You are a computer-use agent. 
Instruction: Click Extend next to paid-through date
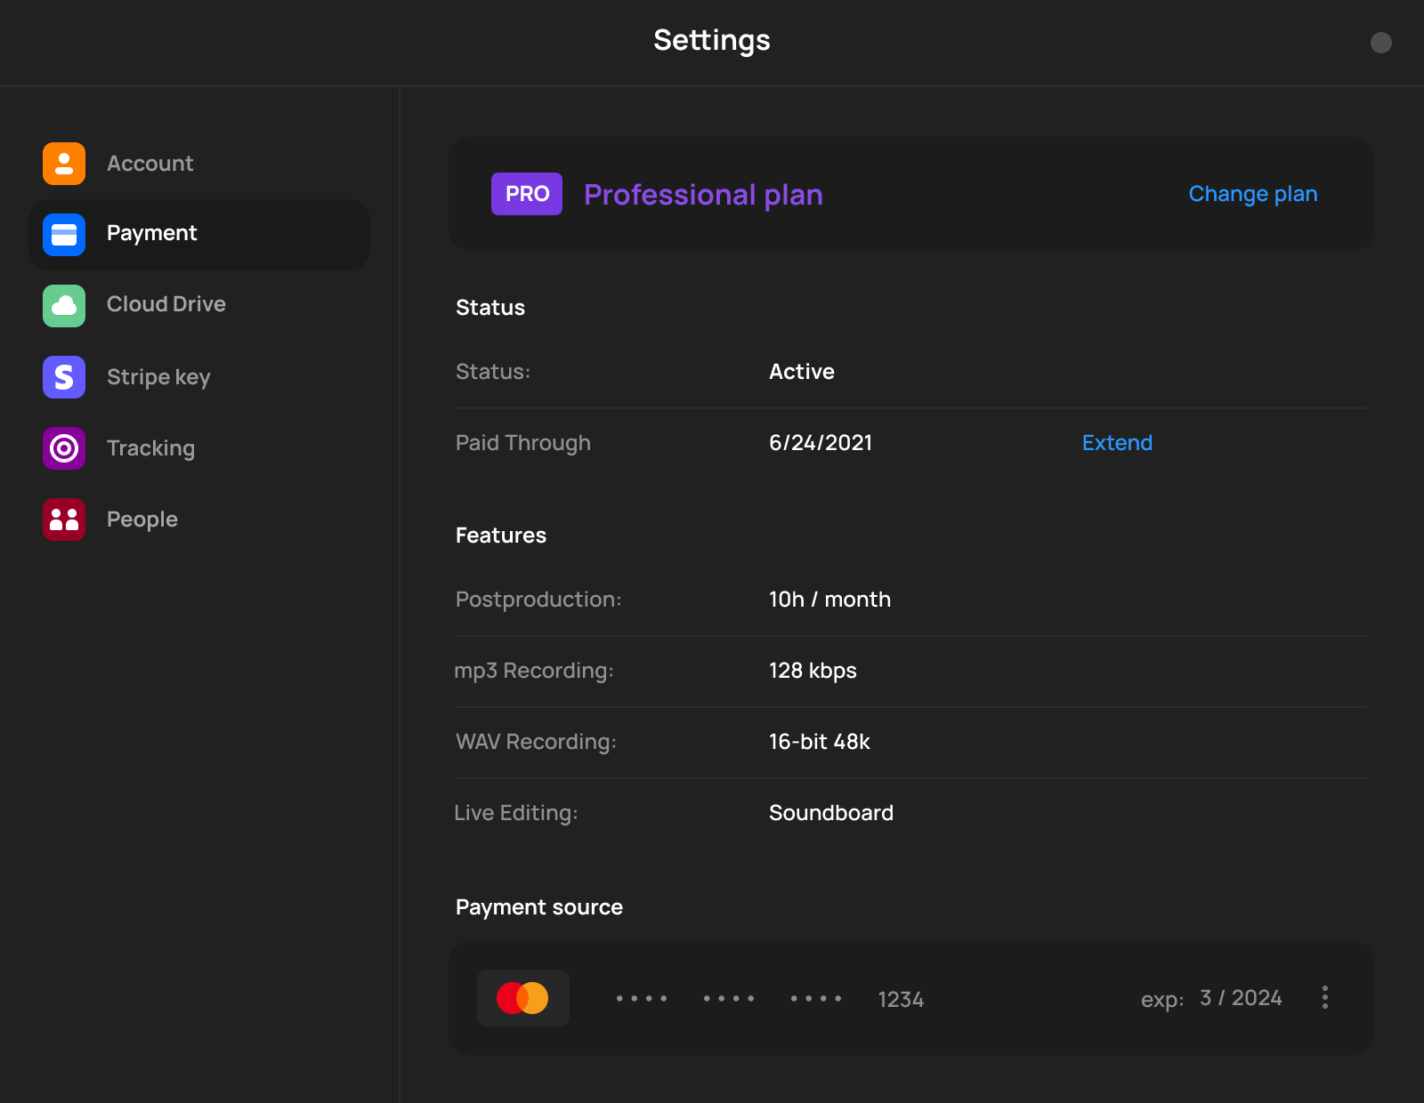[x=1117, y=443]
